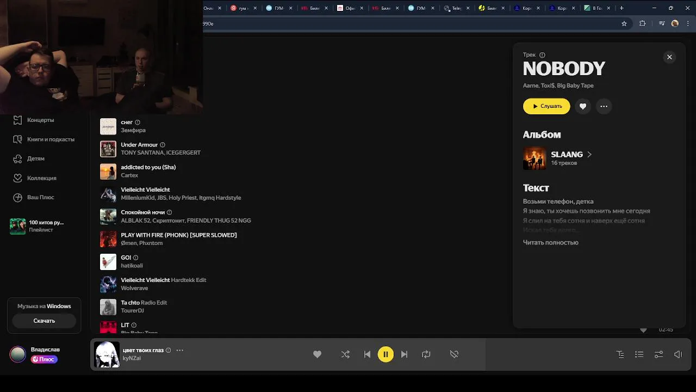Toggle repeat mode in player
This screenshot has width=696, height=392.
pyautogui.click(x=426, y=354)
